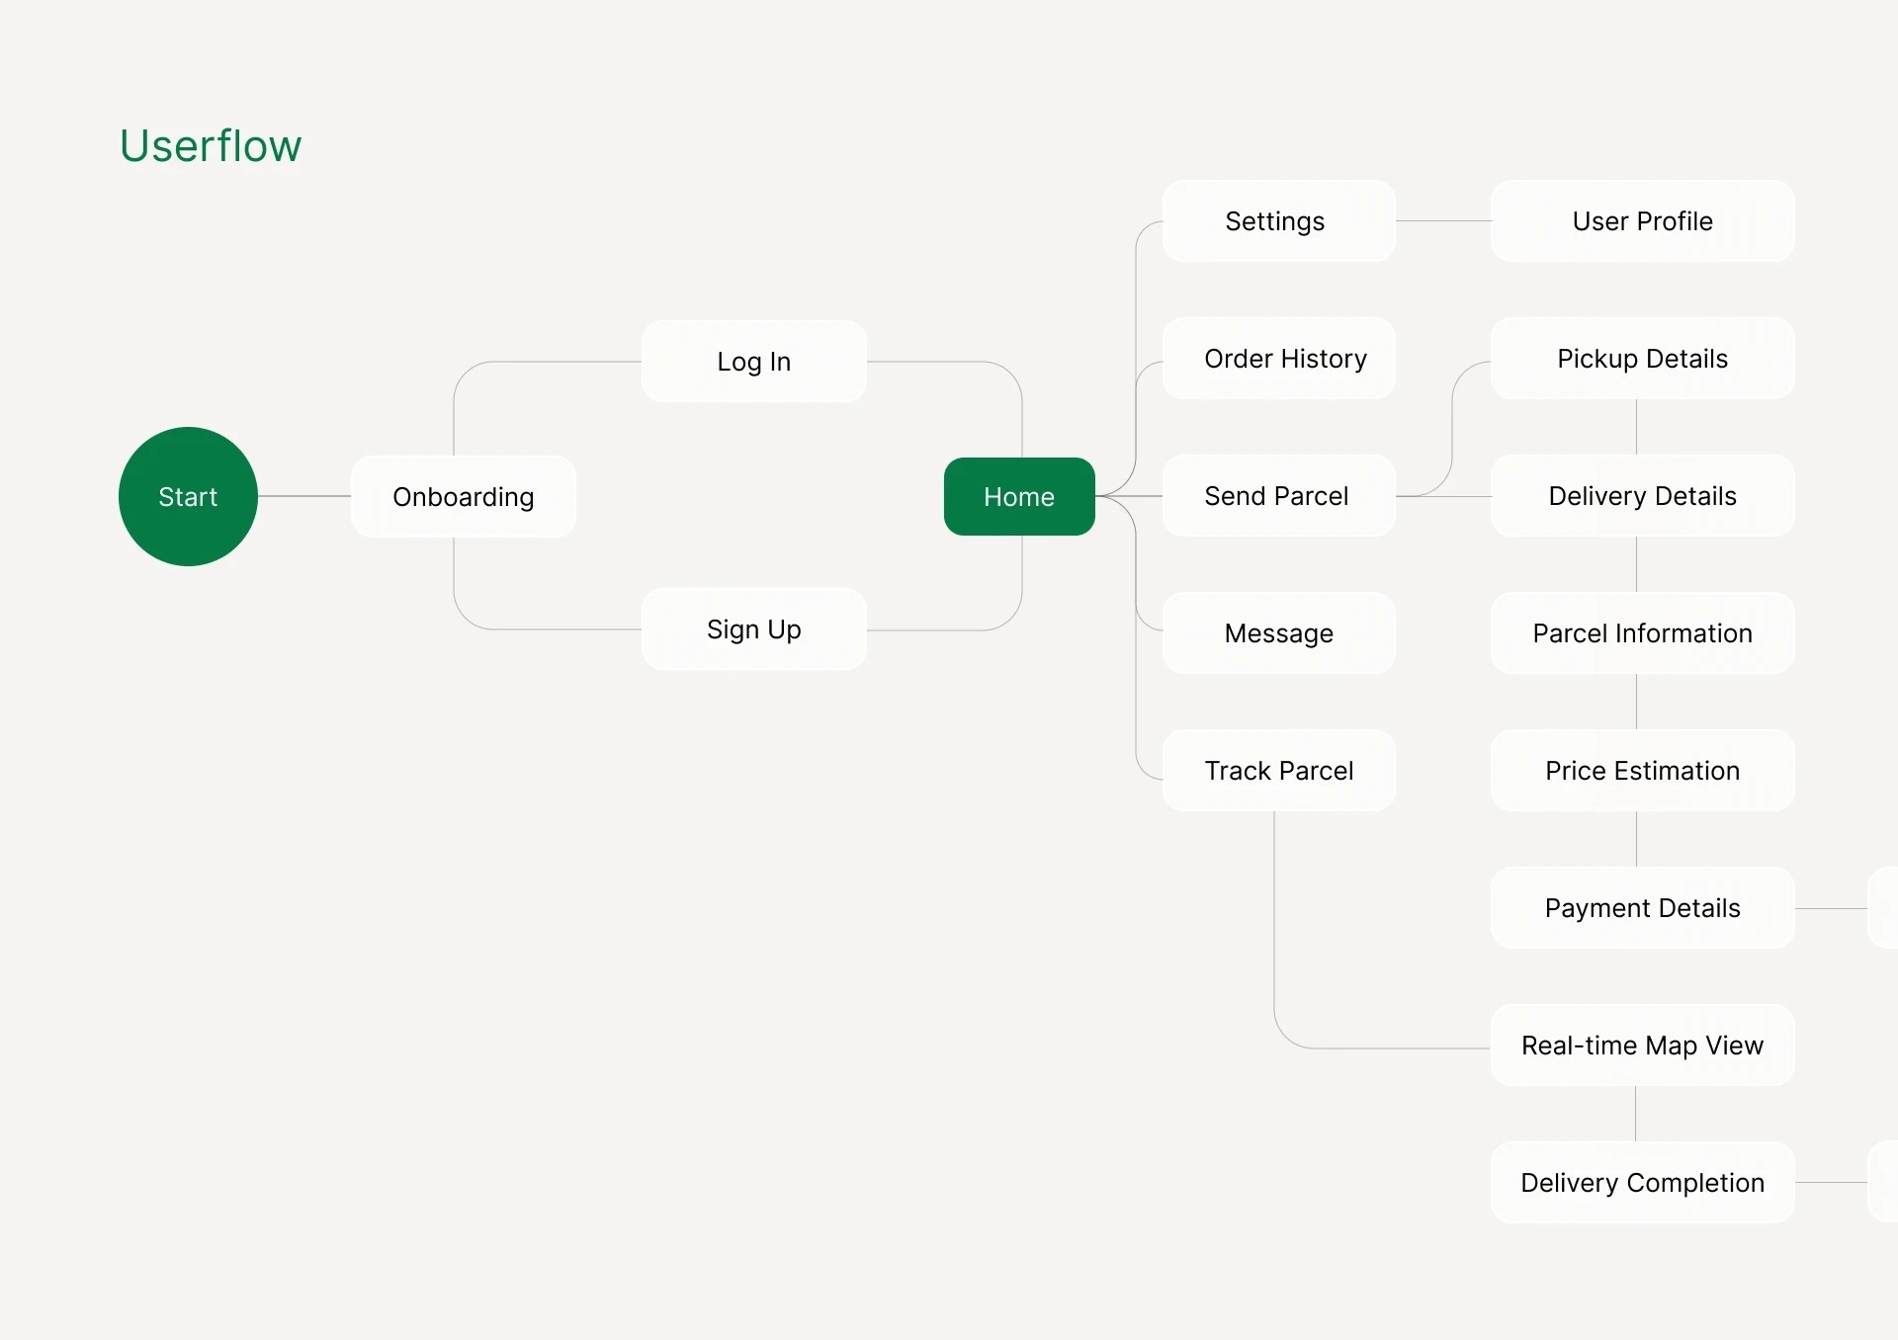Click the Userflow title text
Image resolution: width=1898 pixels, height=1340 pixels.
coord(211,146)
